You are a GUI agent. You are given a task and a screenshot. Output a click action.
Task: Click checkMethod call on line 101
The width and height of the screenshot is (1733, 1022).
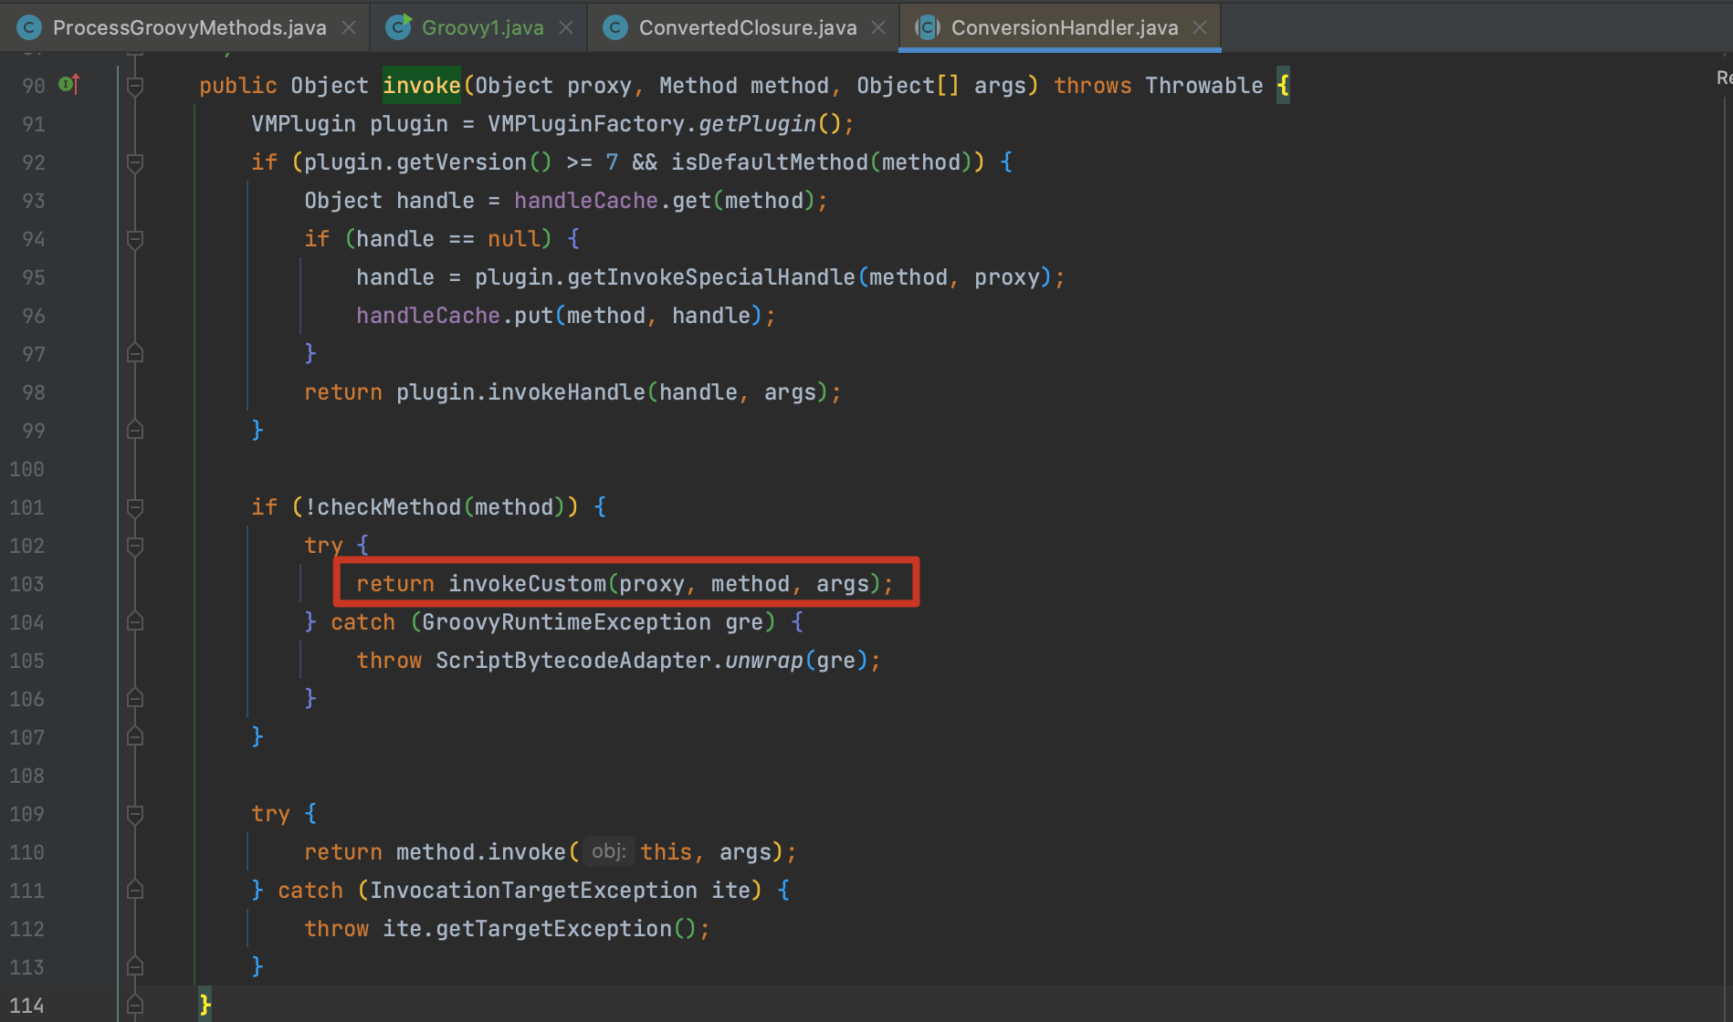(x=389, y=507)
